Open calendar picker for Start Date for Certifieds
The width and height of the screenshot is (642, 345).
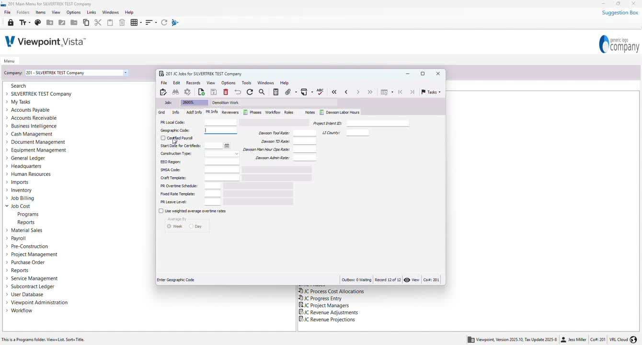pyautogui.click(x=227, y=146)
